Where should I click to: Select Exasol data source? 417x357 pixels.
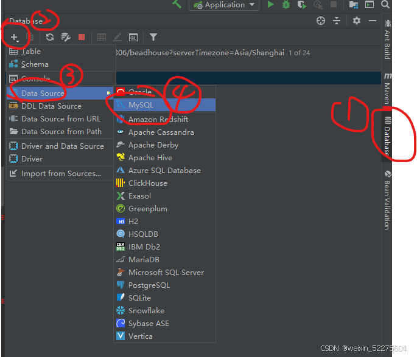point(164,195)
